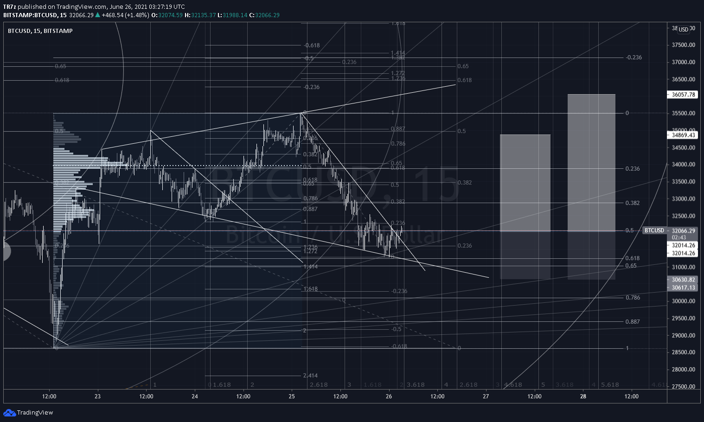Click the low value L:31988.14
Viewport: 704px width, 422px height.
(x=233, y=15)
